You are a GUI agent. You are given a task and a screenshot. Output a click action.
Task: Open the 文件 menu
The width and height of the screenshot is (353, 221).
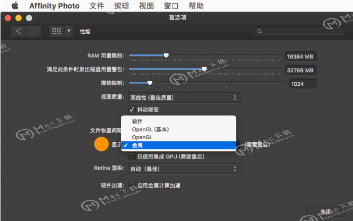[97, 6]
